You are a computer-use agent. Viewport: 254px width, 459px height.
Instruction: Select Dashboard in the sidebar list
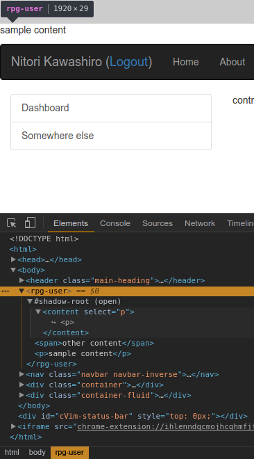coord(111,108)
